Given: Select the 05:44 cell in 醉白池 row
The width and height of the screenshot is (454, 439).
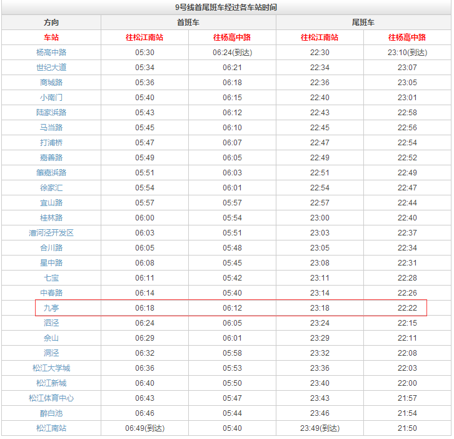Looking at the screenshot, I should coord(232,413).
